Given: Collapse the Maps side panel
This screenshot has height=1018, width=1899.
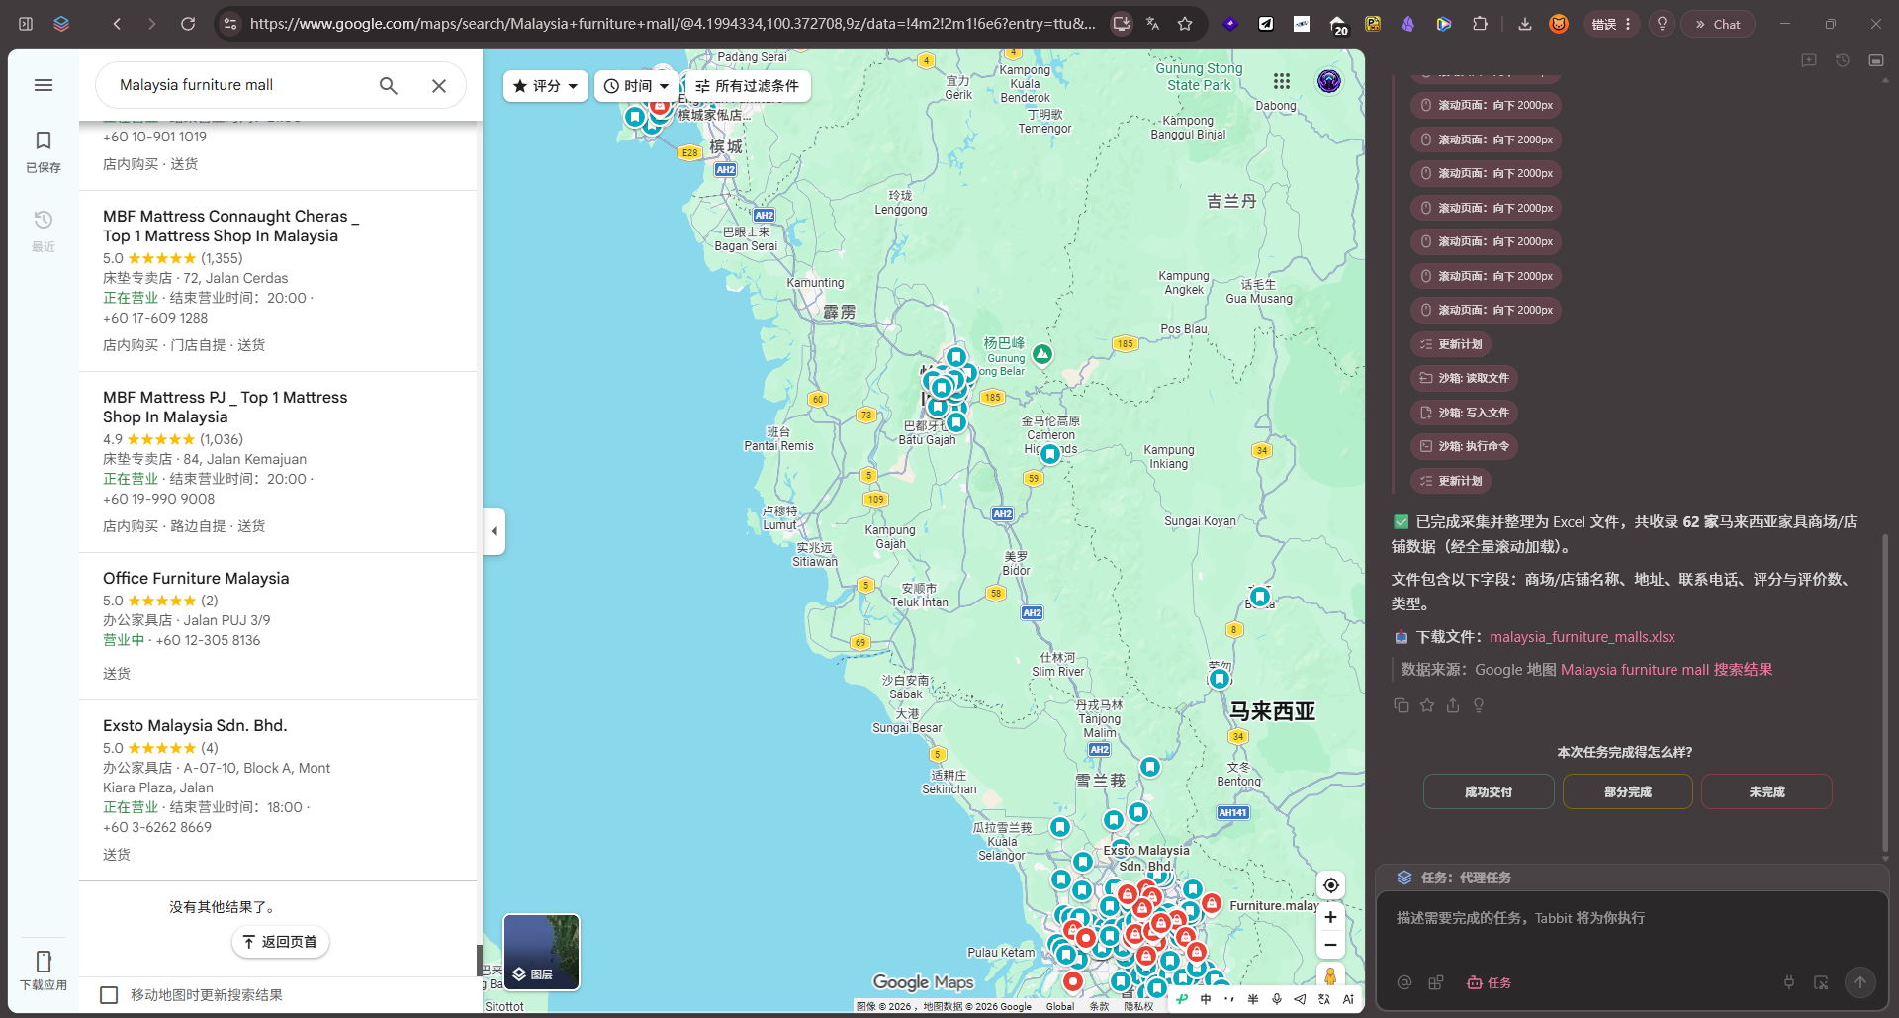Looking at the screenshot, I should point(494,531).
